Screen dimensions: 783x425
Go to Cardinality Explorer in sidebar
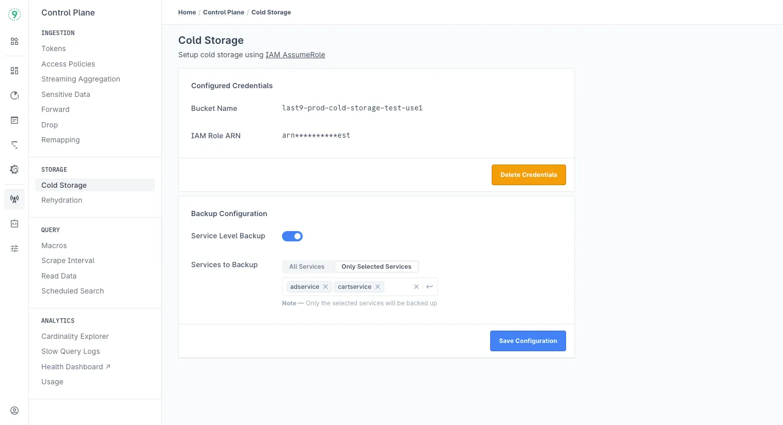pos(75,336)
